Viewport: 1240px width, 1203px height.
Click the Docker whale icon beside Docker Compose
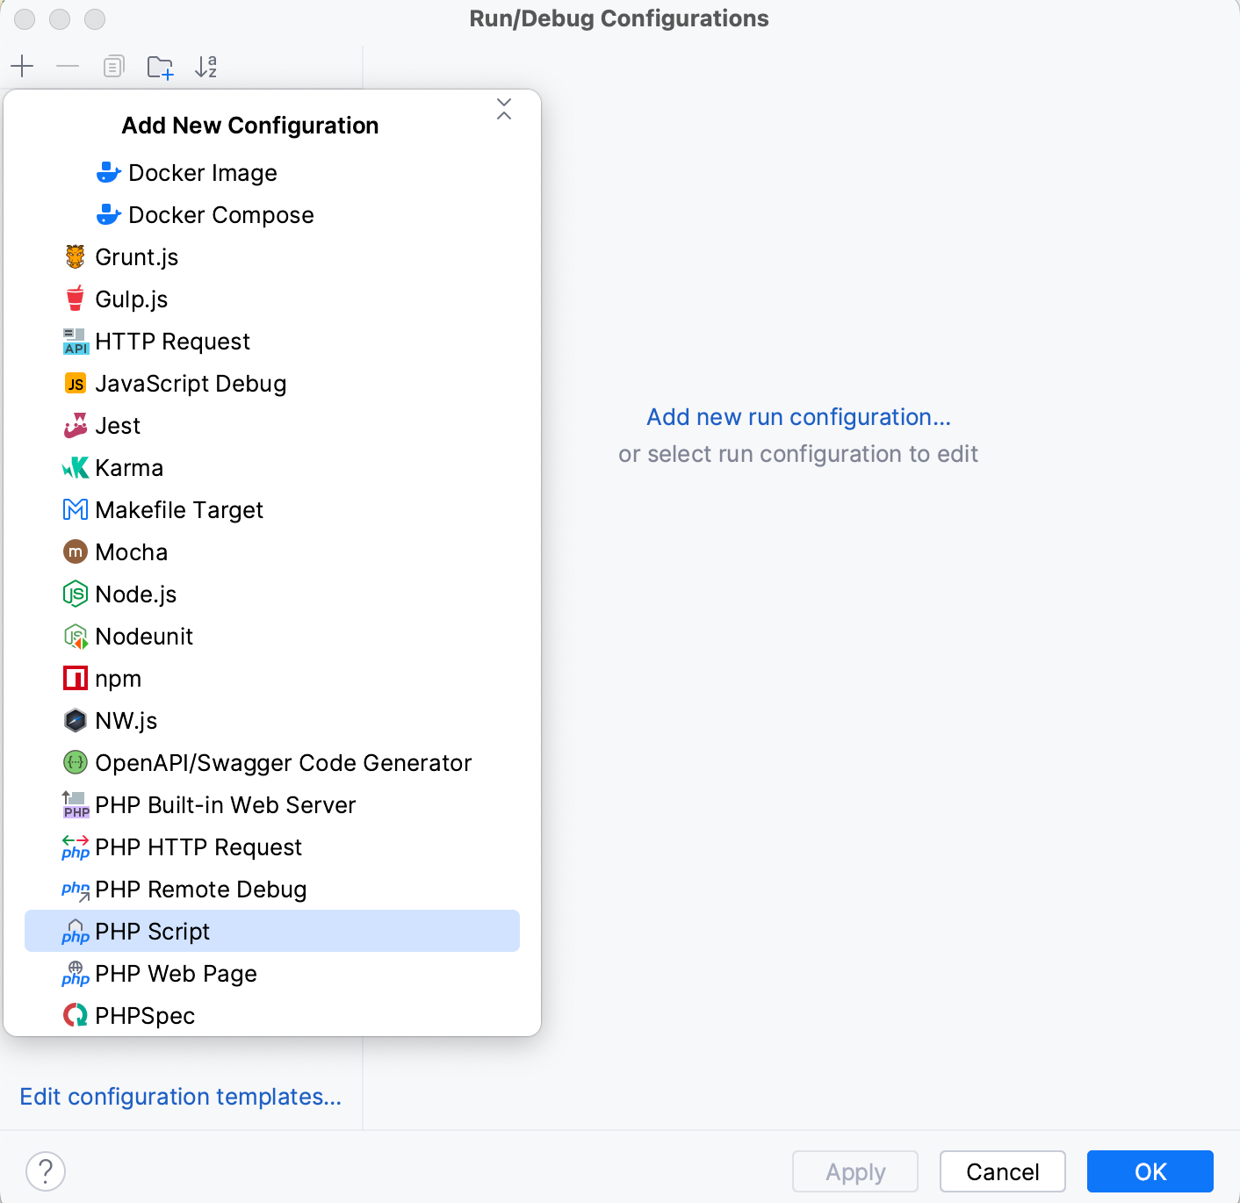(x=108, y=214)
